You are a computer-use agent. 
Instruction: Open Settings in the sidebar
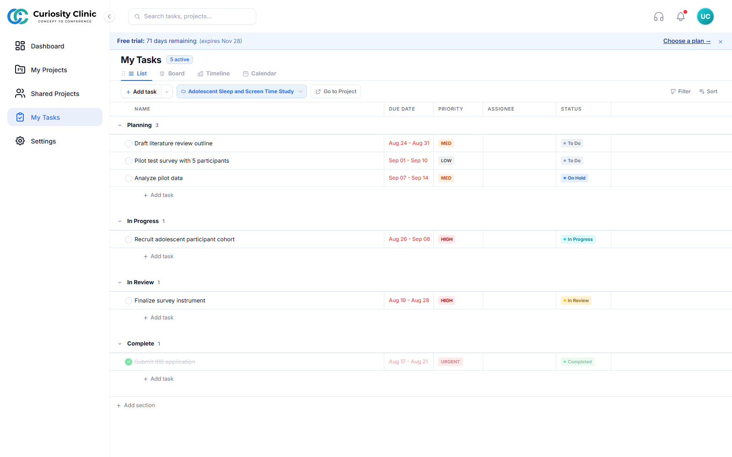tap(55, 141)
